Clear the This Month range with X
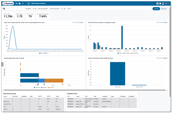 tap(34, 9)
